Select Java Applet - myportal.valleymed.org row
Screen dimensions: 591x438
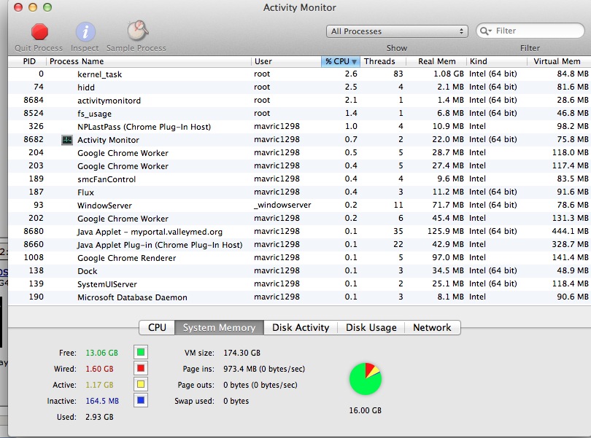300,232
